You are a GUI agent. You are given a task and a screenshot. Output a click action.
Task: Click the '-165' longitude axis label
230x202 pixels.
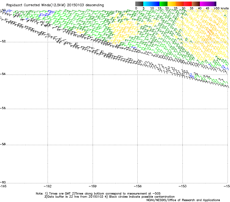point(3,186)
